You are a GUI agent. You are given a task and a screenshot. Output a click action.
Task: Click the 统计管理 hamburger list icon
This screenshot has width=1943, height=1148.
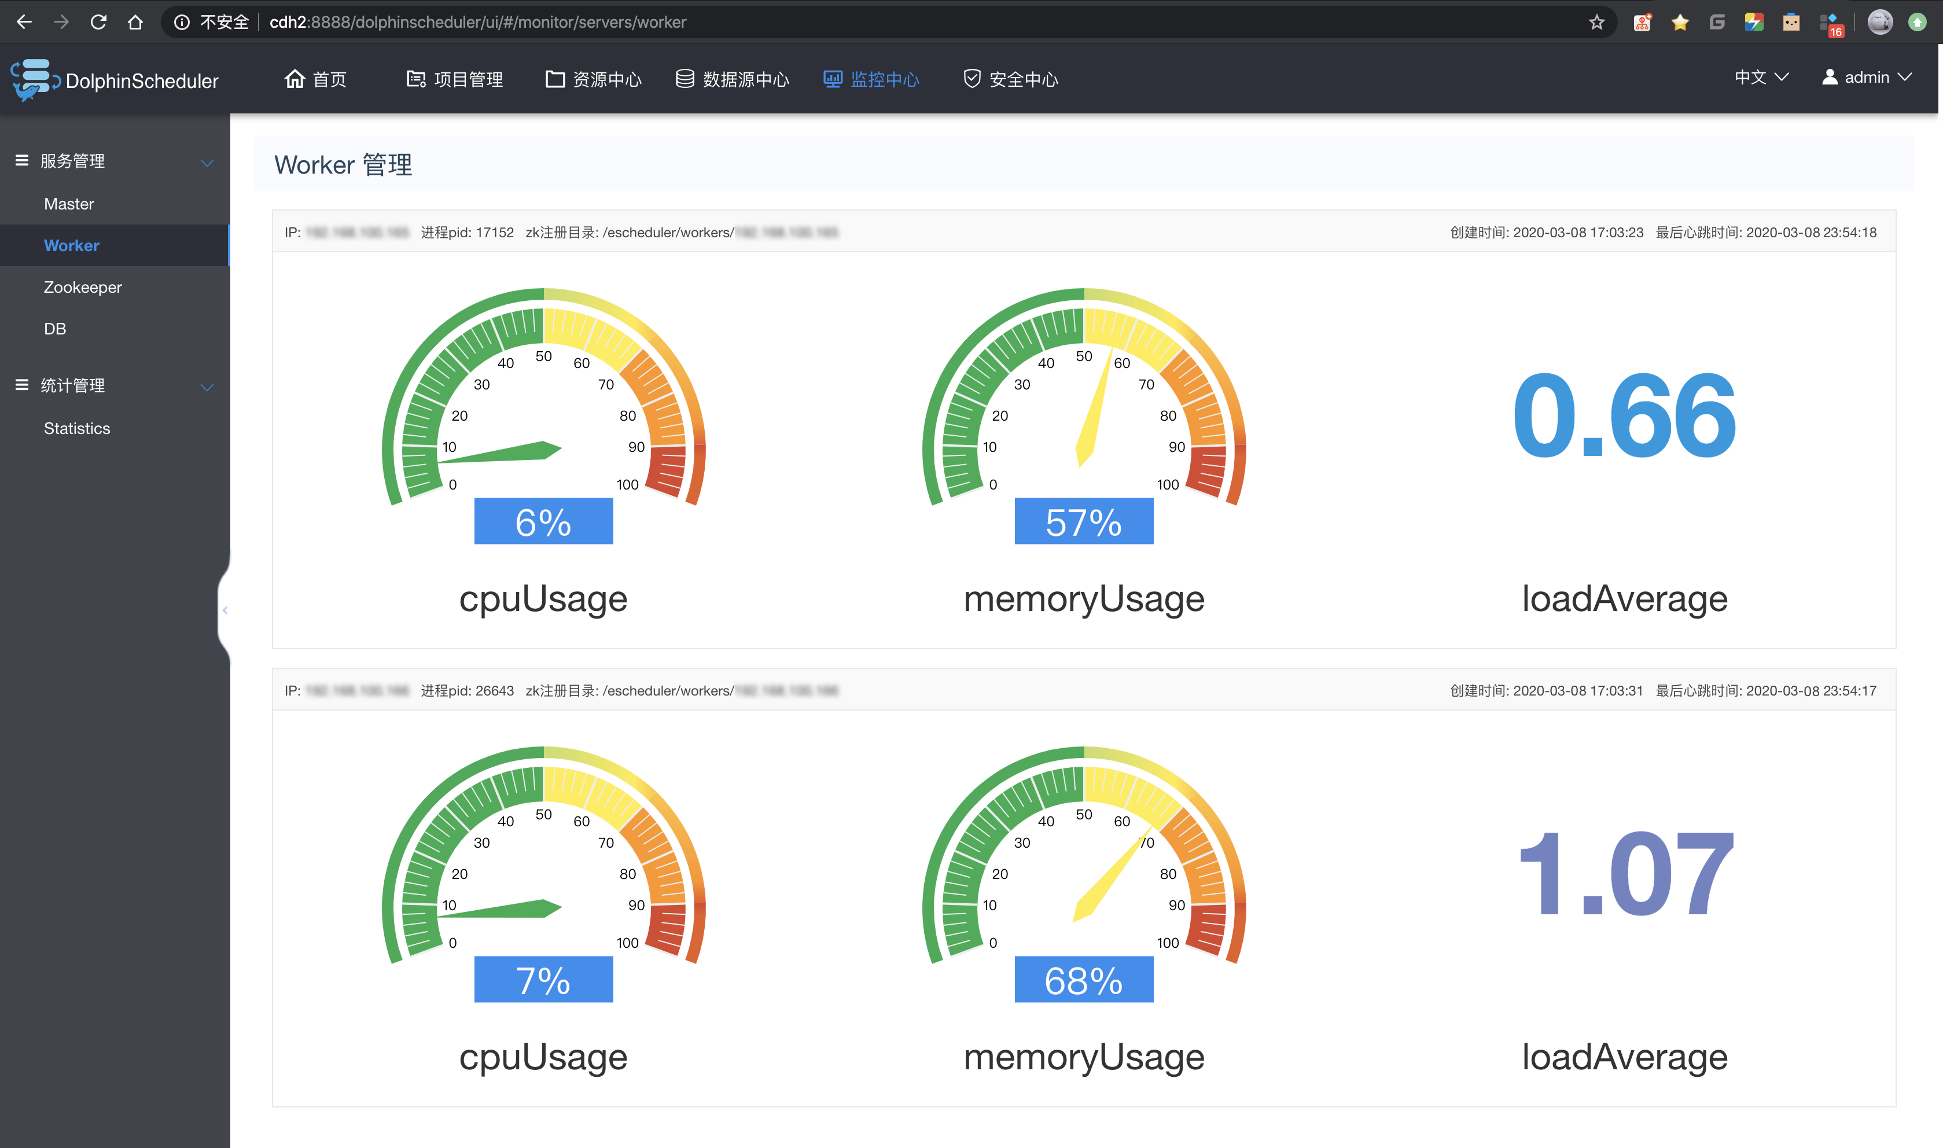21,384
